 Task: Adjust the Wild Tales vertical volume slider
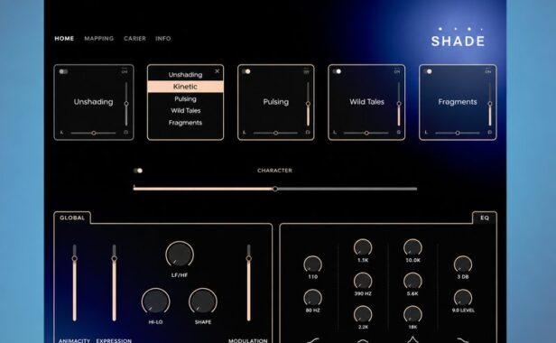tap(399, 104)
